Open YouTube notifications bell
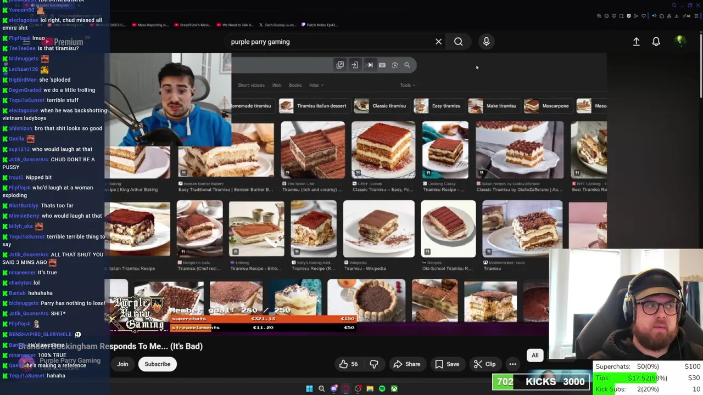This screenshot has height=395, width=703. pyautogui.click(x=656, y=42)
